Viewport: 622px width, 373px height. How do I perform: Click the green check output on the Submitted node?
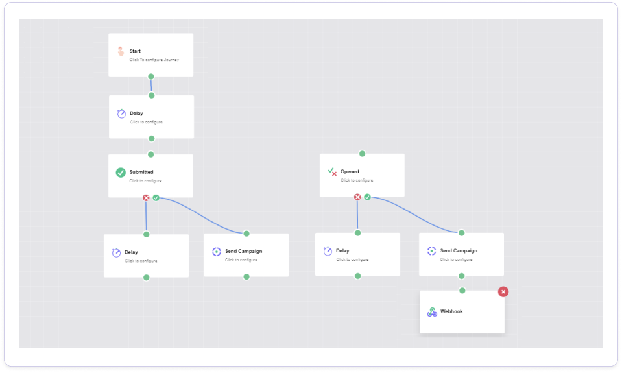(156, 198)
